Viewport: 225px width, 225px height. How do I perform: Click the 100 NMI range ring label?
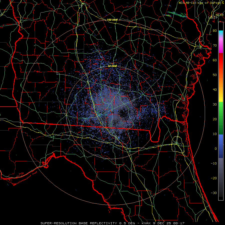pos(112,20)
